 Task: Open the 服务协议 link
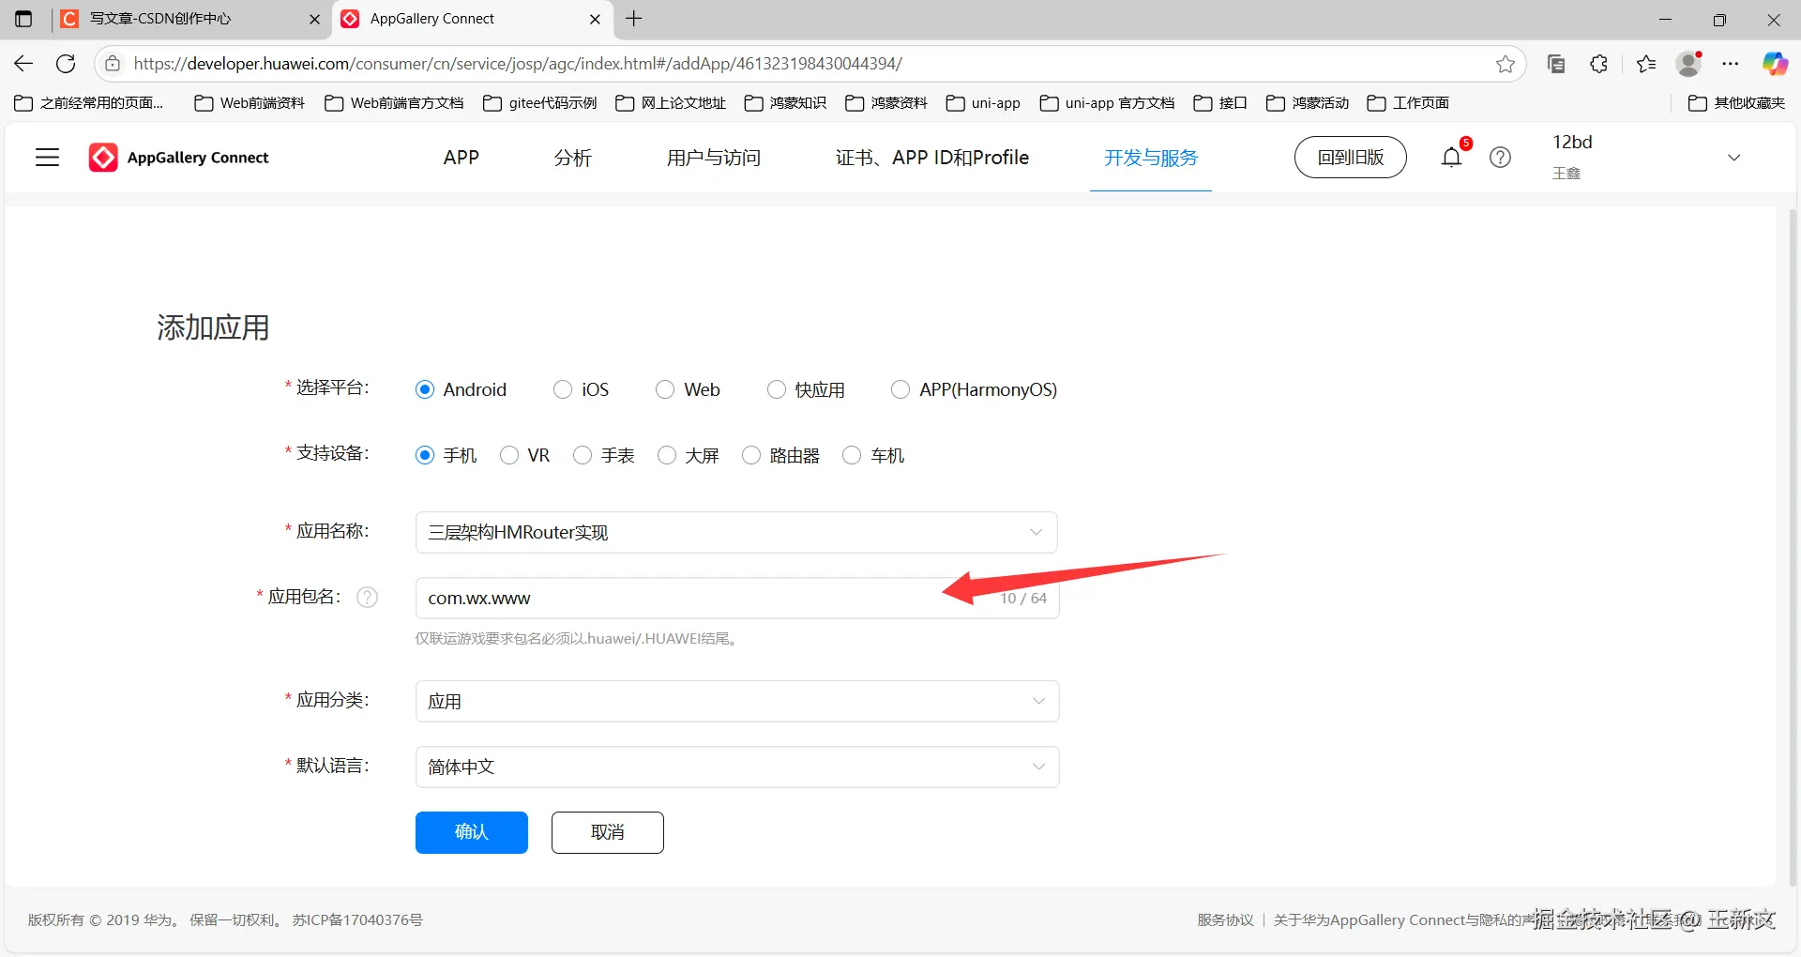pos(1225,919)
